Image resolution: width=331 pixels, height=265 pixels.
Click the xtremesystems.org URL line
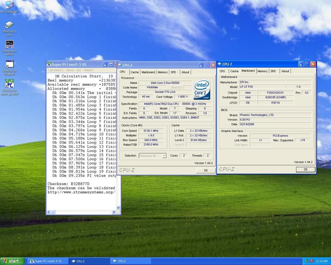81,192
